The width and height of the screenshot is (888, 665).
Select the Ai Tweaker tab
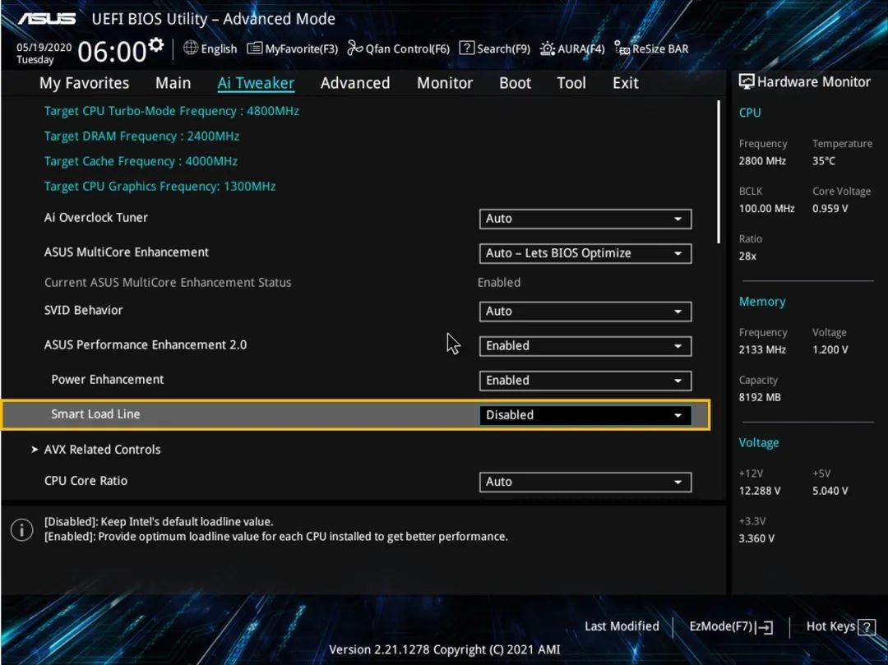256,83
